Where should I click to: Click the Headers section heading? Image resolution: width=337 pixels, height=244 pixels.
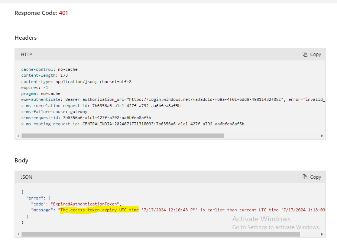[25, 37]
